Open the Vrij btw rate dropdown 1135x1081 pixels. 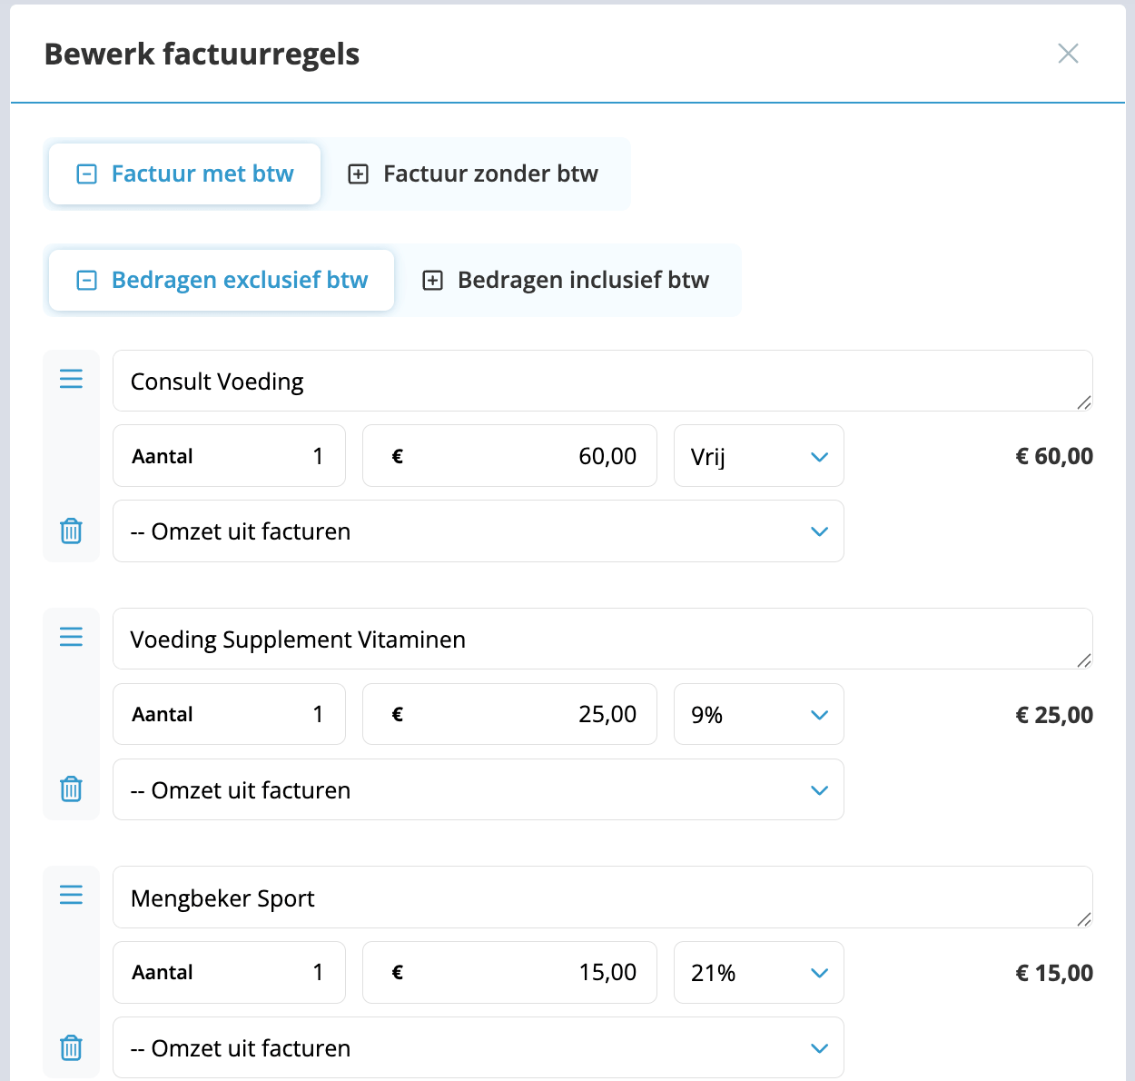pyautogui.click(x=758, y=456)
